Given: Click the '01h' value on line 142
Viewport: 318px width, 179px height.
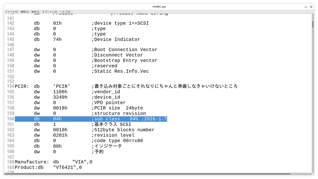Looking at the screenshot, I should tap(57, 23).
